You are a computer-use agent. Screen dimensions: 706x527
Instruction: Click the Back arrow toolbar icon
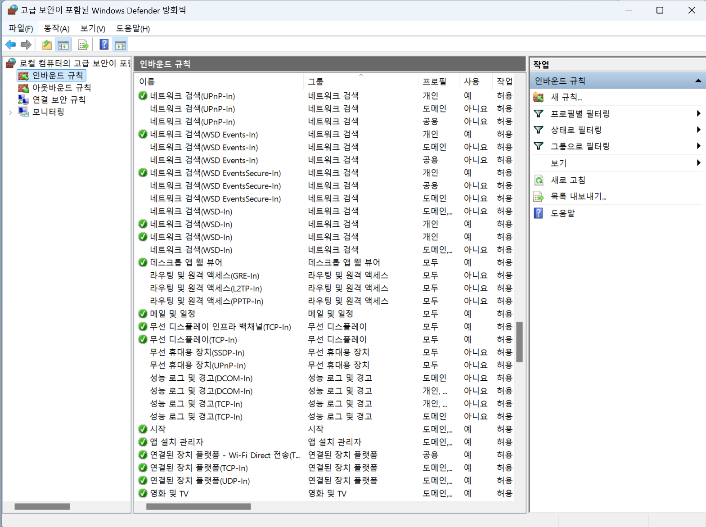[11, 45]
